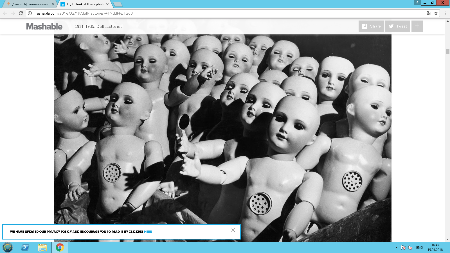
Task: Switch to the /rm/ Официальный tab
Action: tap(30, 4)
